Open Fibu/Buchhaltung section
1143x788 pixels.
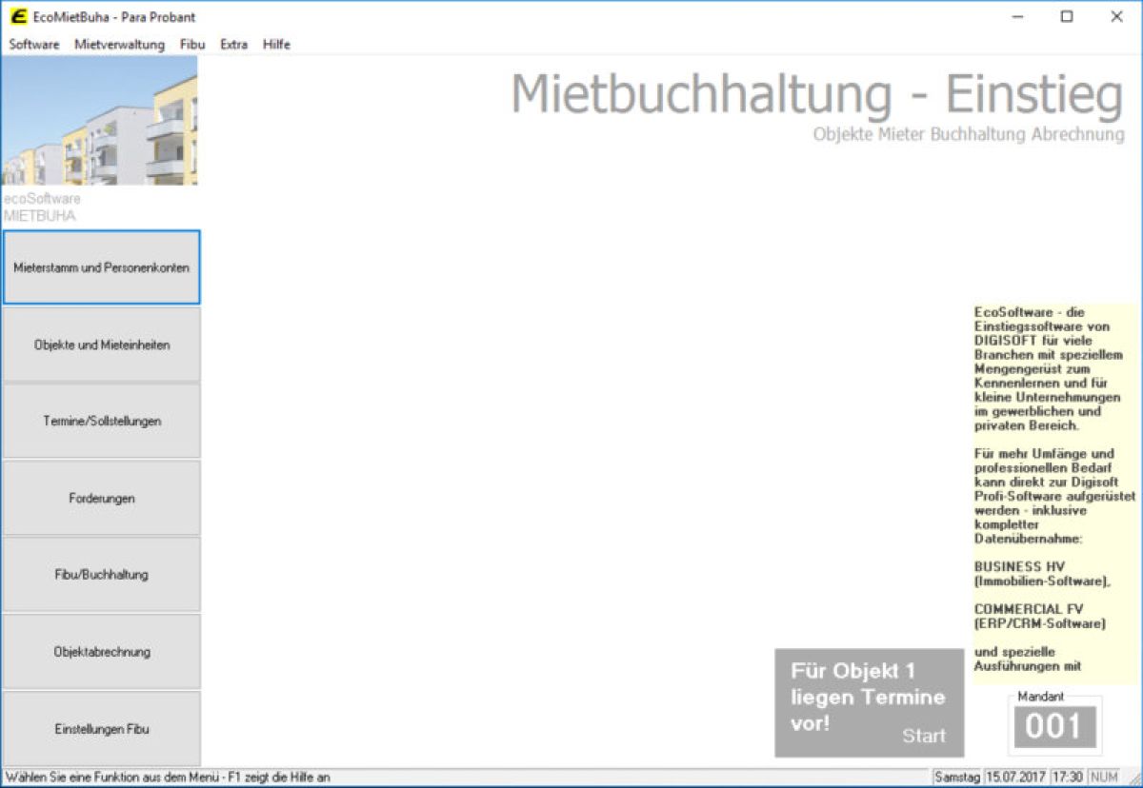pos(101,575)
